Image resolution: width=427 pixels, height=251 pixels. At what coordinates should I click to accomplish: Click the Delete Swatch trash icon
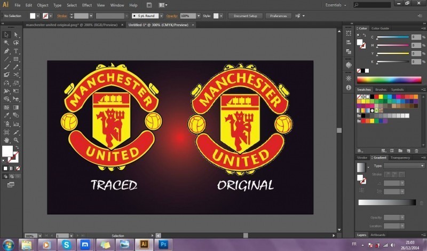[416, 151]
